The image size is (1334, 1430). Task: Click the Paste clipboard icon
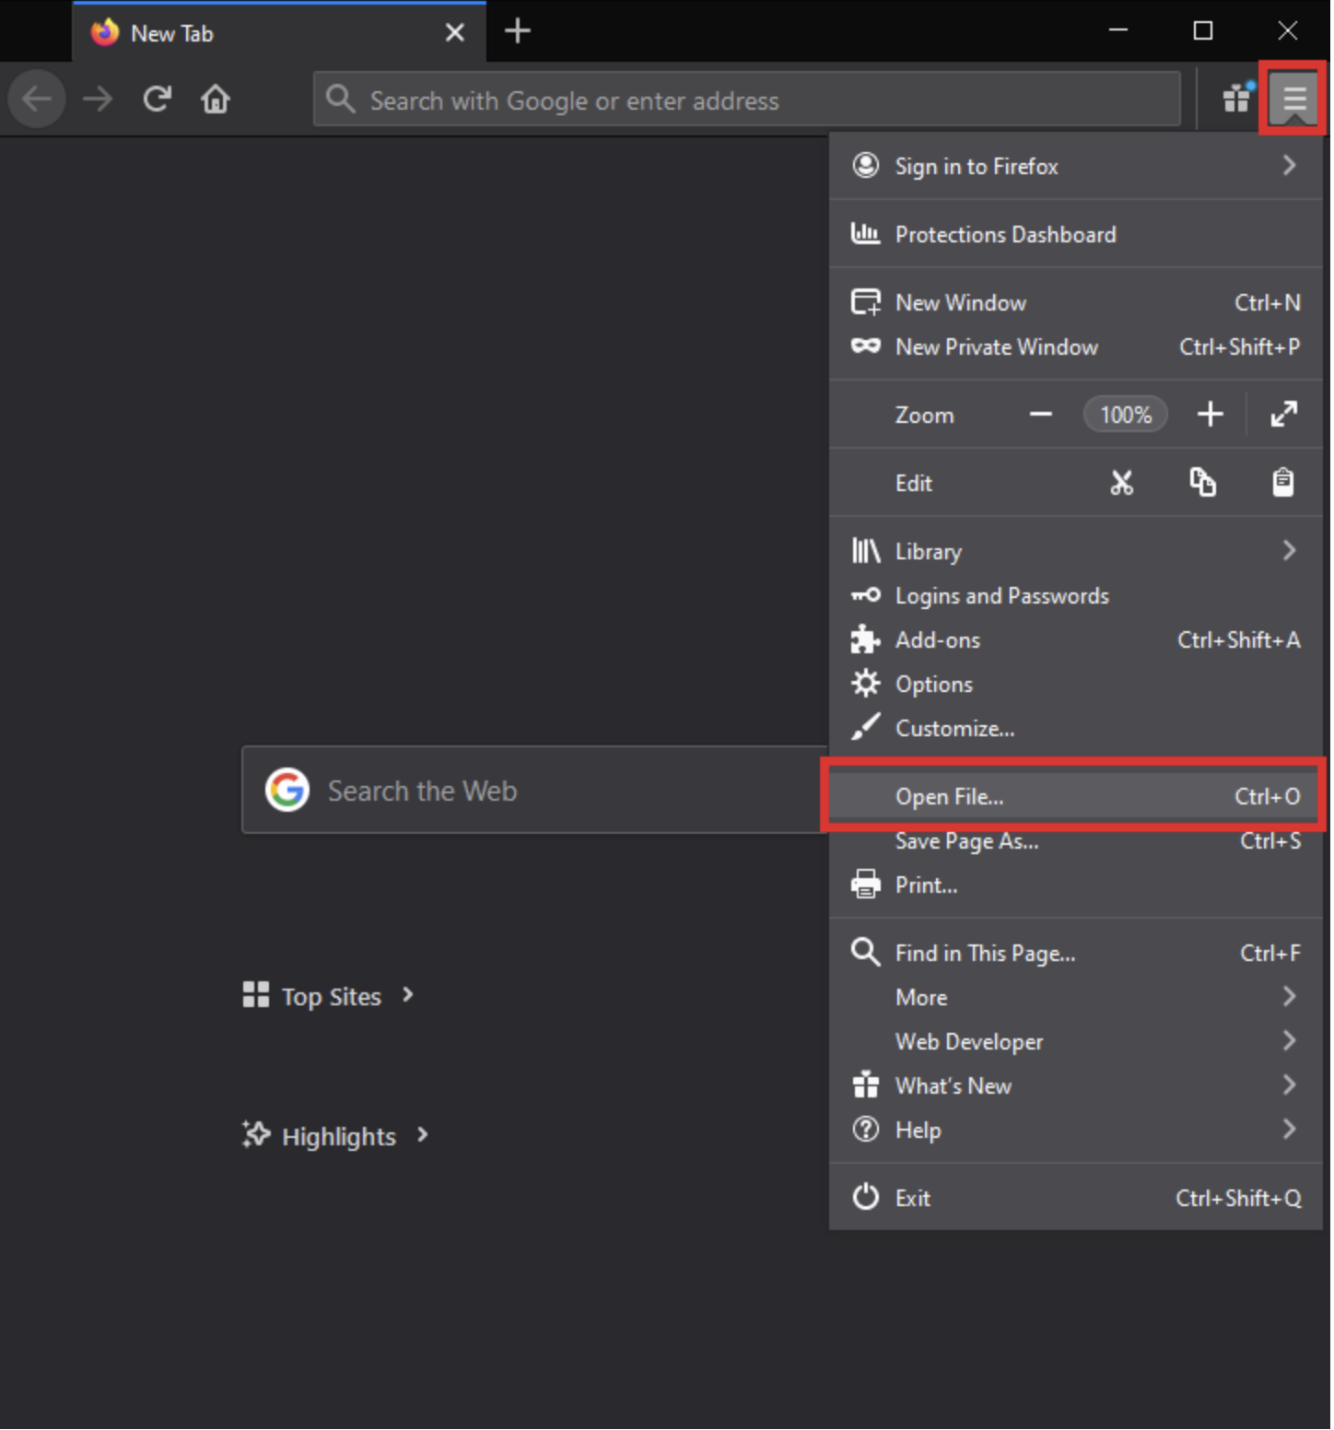1282,483
